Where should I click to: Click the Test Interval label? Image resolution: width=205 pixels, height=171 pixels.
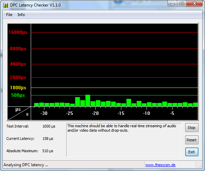[x=17, y=126]
